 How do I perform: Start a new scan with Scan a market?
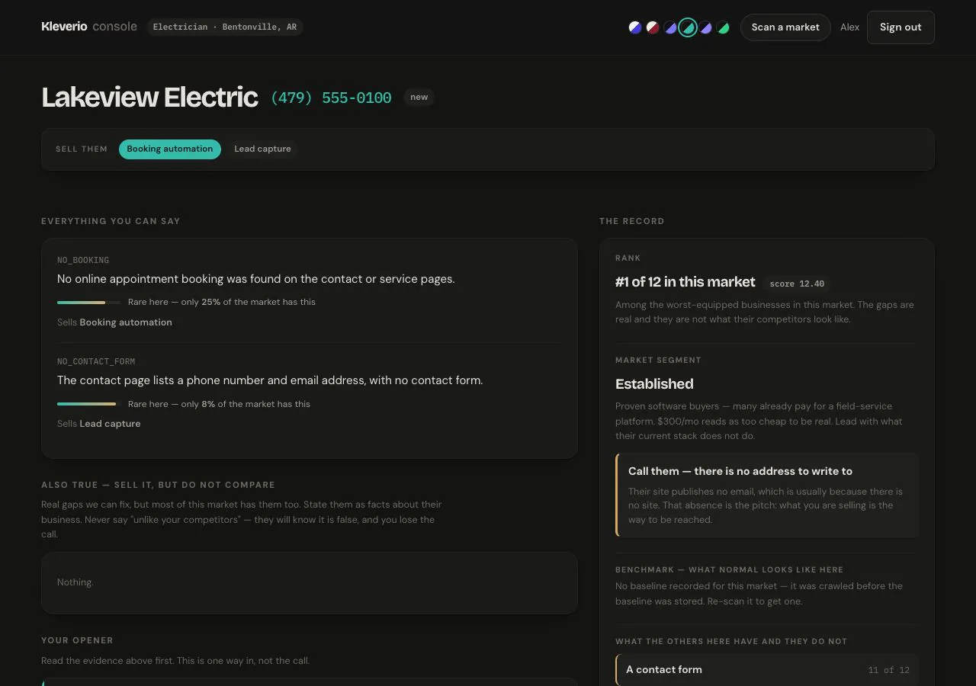pos(785,27)
